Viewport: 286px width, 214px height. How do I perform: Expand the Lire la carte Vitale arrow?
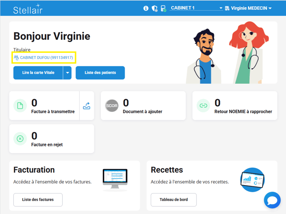pyautogui.click(x=67, y=73)
